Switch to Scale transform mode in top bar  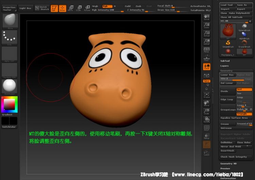click(79, 8)
